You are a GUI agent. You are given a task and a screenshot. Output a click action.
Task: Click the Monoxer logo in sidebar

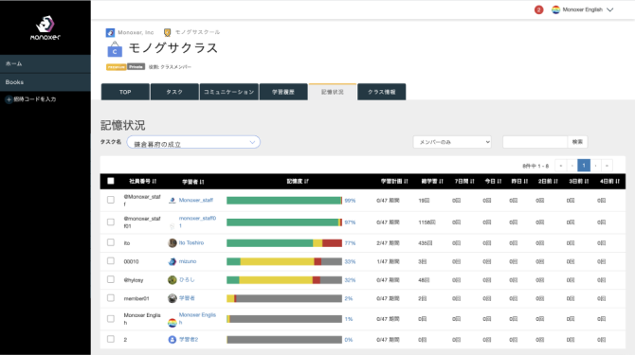click(45, 27)
